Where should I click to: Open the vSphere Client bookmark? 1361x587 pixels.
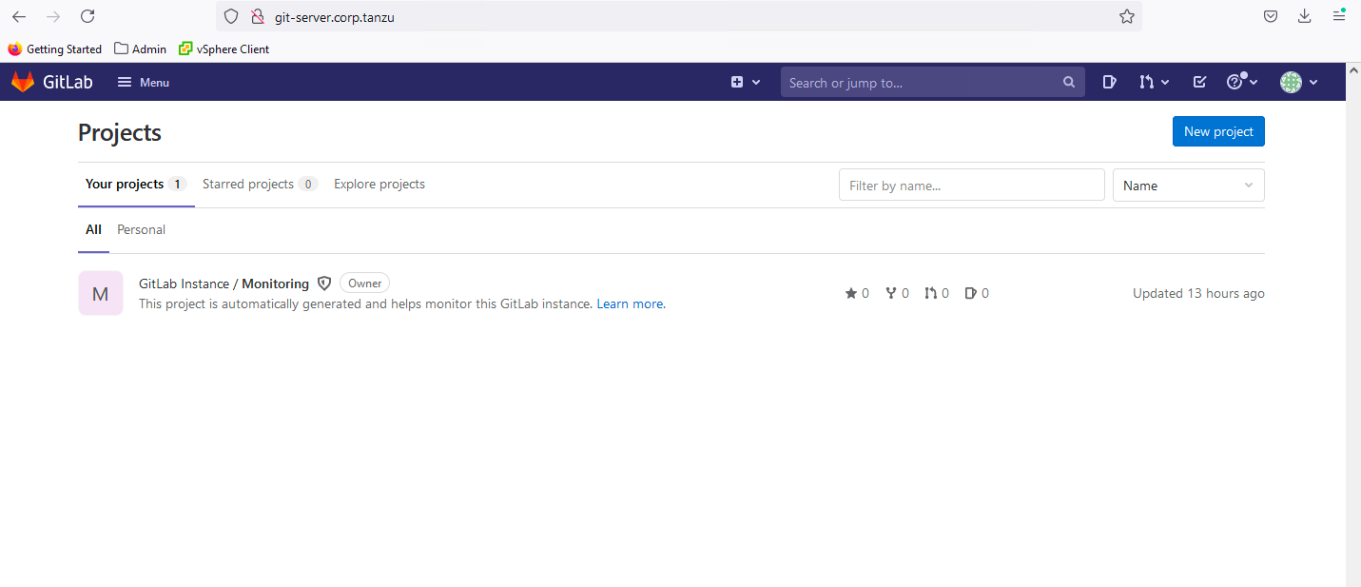[224, 49]
